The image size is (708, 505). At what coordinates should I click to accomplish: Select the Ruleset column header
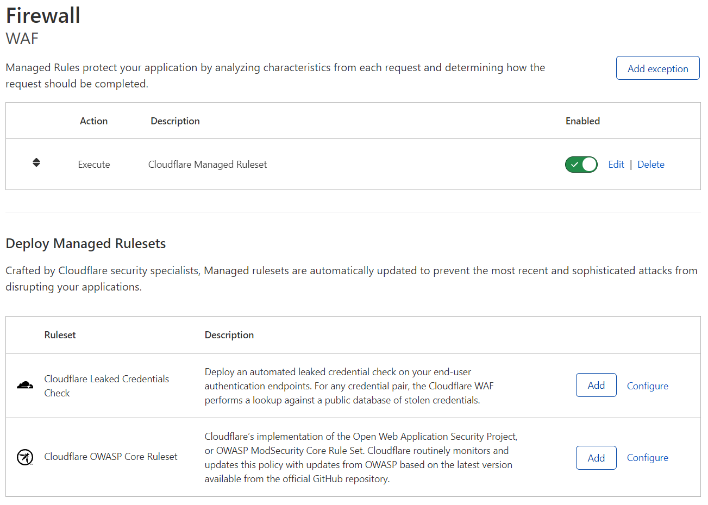tap(60, 334)
